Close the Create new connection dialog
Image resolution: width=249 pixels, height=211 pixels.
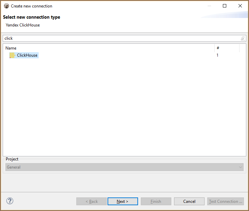(x=240, y=6)
